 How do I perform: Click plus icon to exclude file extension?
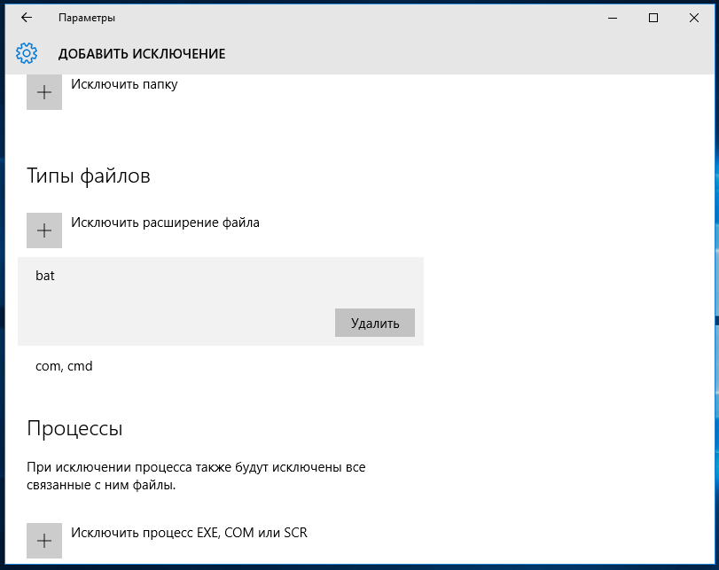tap(44, 230)
